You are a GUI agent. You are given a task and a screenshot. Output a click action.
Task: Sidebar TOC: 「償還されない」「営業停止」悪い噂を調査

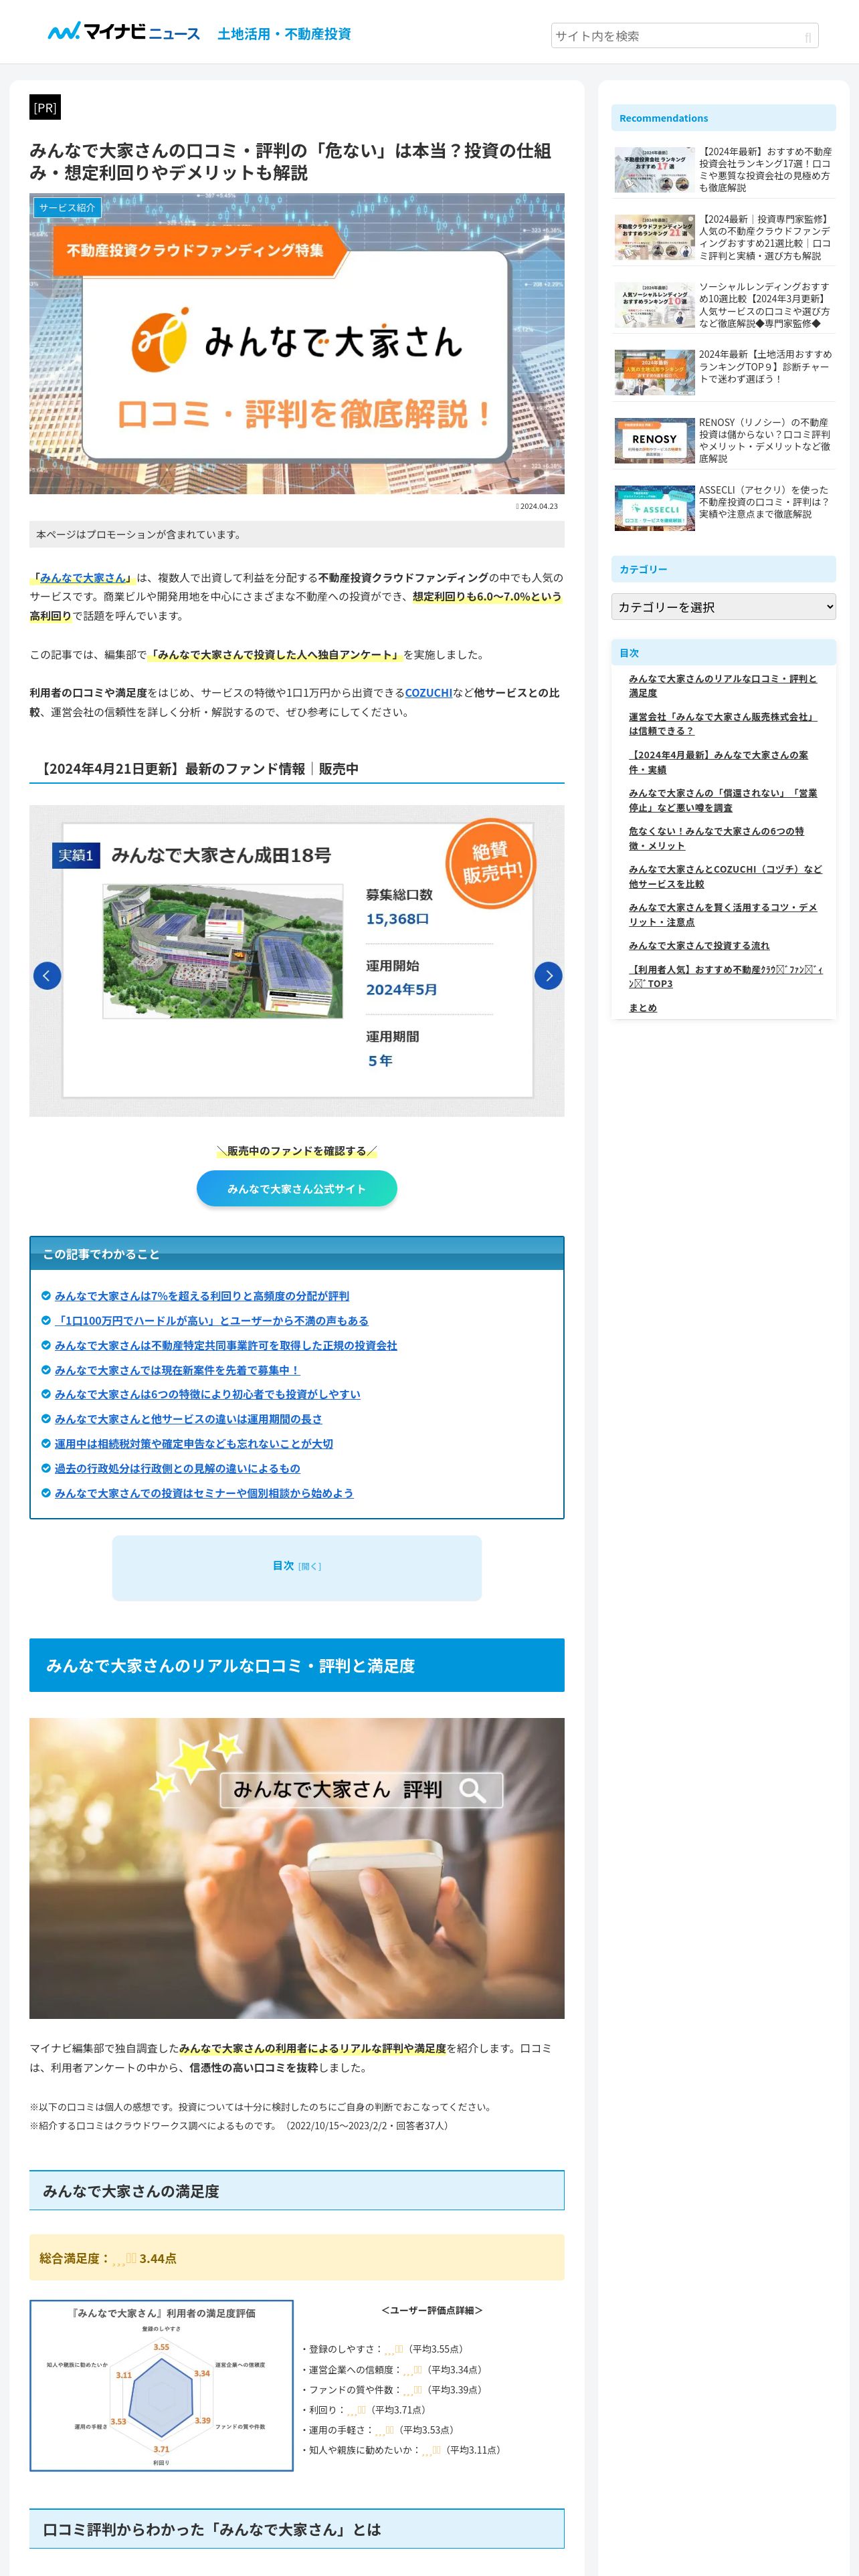tap(723, 801)
